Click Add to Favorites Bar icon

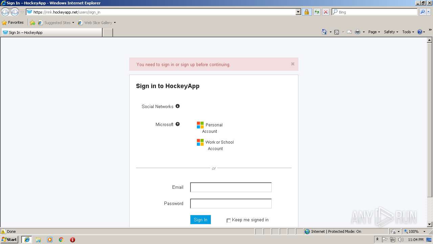coord(32,23)
